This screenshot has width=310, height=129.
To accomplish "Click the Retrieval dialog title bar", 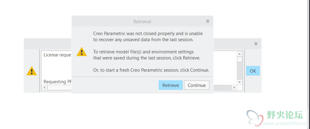I will click(142, 21).
